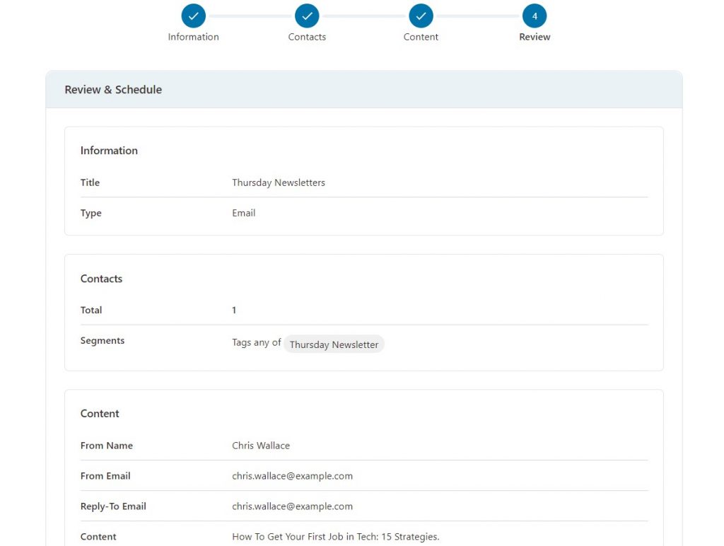Click the Content section heading in the card
This screenshot has height=546, width=724.
point(100,414)
